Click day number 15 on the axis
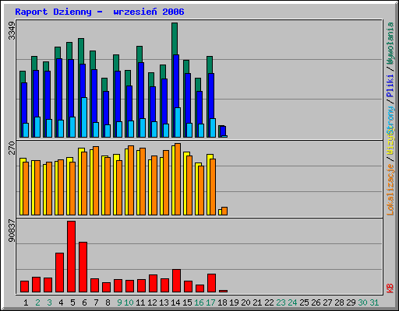Image resolution: width=399 pixels, height=311 pixels. coord(187,302)
